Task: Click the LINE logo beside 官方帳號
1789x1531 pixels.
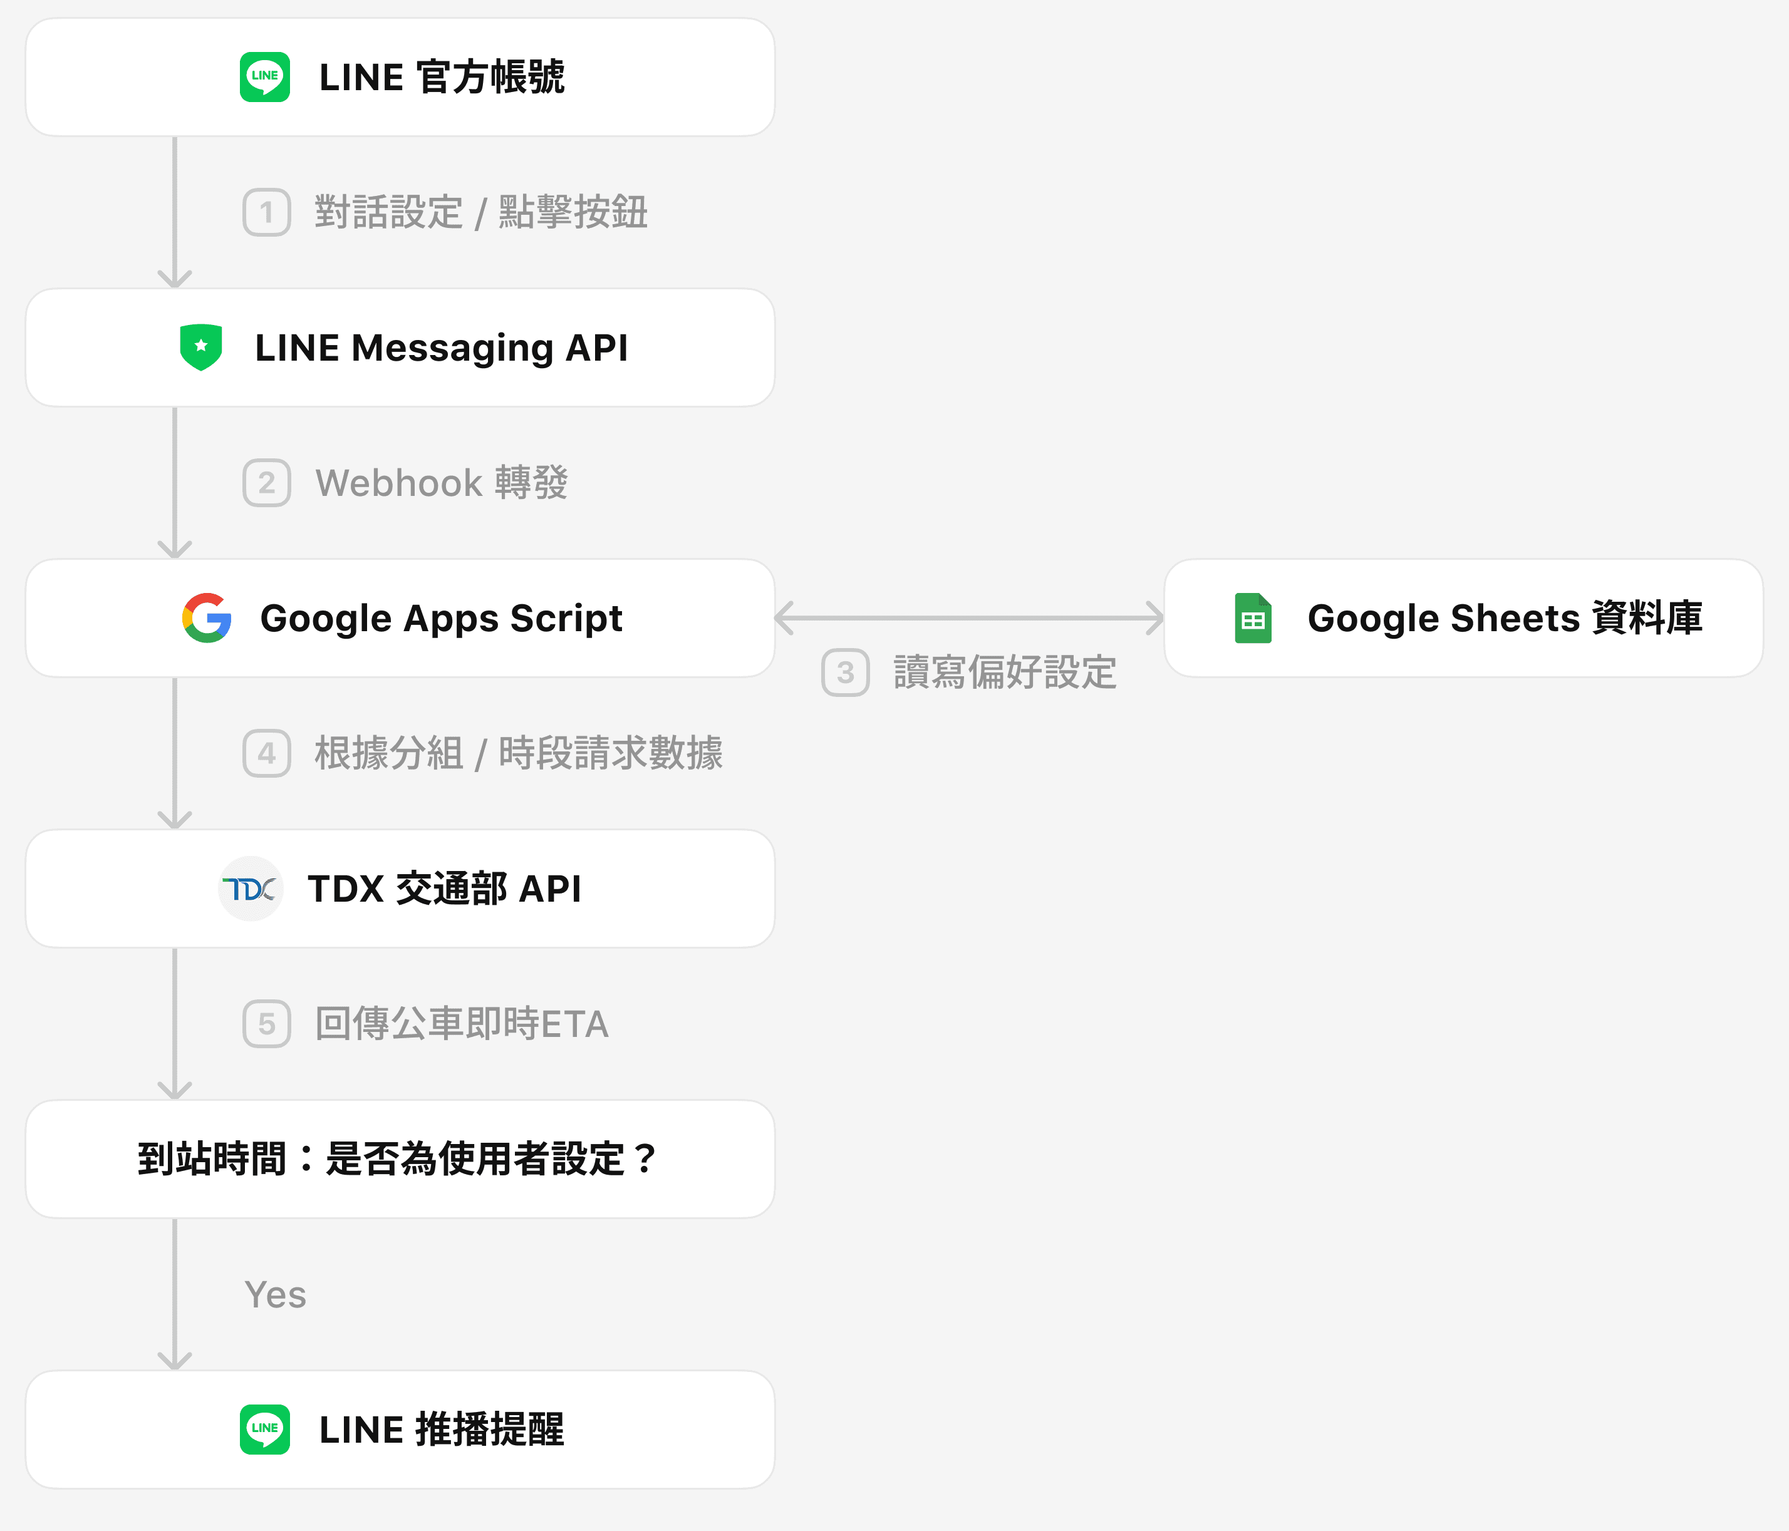Action: point(265,77)
